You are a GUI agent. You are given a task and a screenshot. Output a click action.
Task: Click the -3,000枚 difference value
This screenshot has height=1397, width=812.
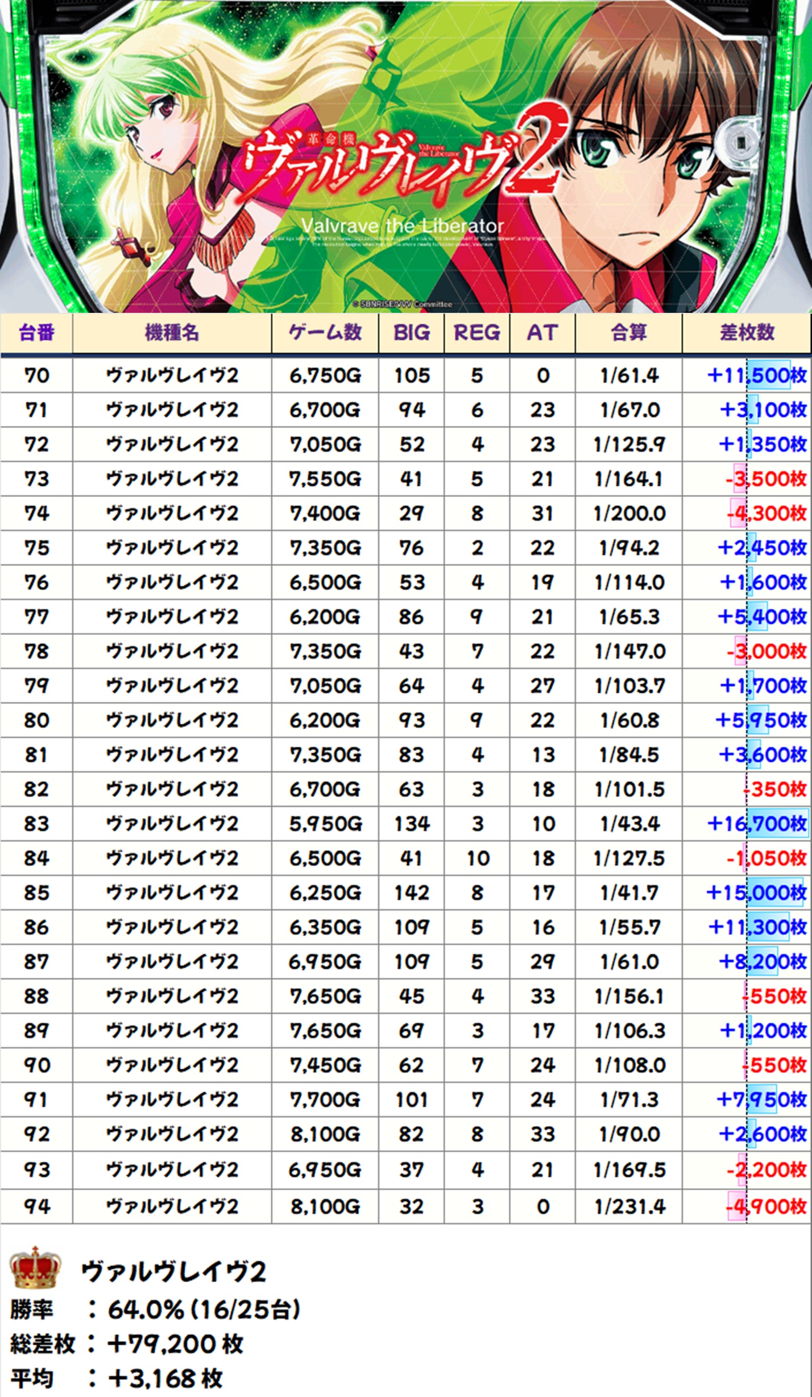coord(767,651)
